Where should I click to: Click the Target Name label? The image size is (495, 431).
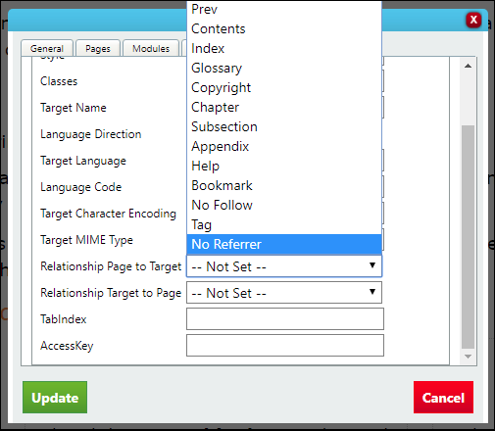point(74,108)
